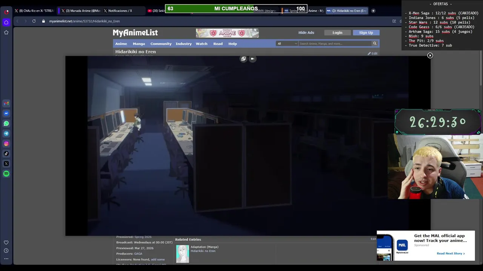Click the address bar edit icon at right

click(394, 21)
